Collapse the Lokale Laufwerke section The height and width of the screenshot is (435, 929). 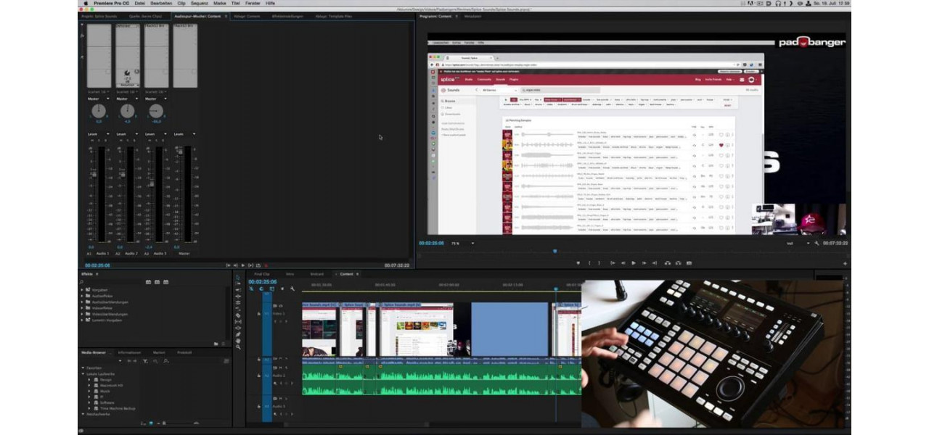82,374
